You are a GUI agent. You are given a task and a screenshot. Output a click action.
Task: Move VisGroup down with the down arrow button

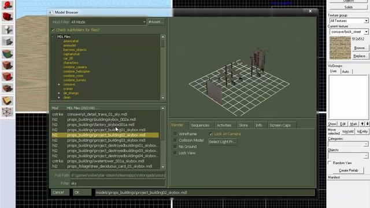point(367,124)
